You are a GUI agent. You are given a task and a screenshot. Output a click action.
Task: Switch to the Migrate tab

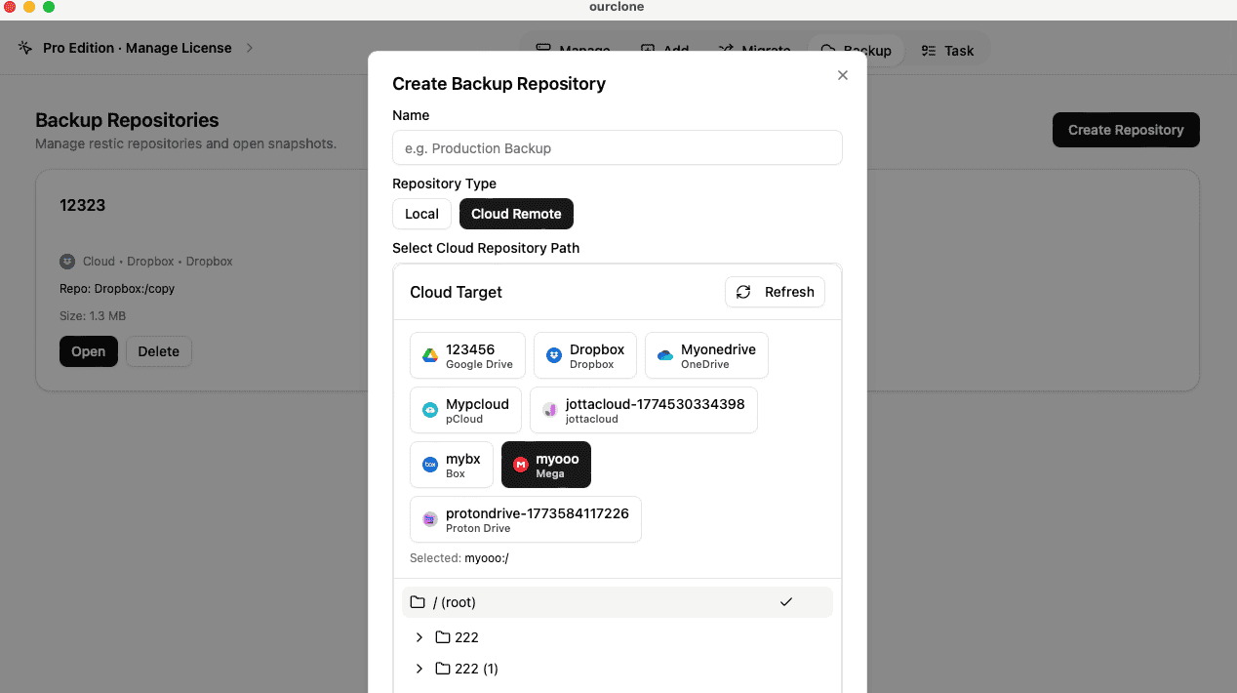tap(754, 49)
